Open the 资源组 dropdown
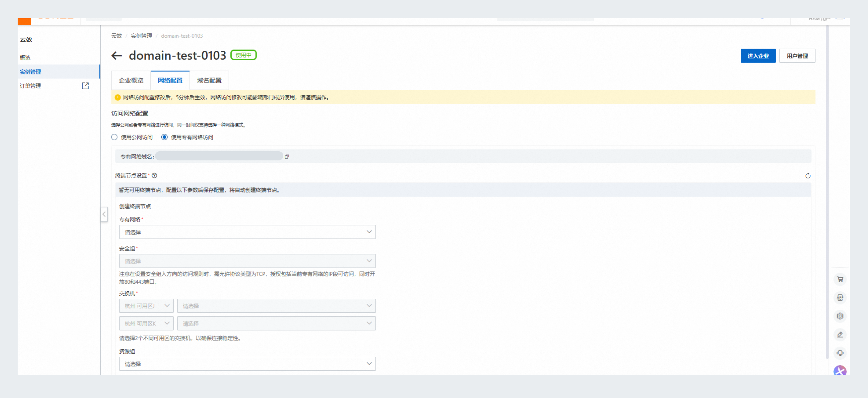 click(x=247, y=364)
